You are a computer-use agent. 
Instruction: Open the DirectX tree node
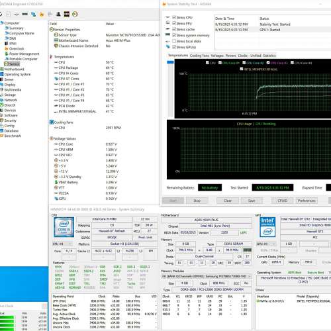(10, 105)
